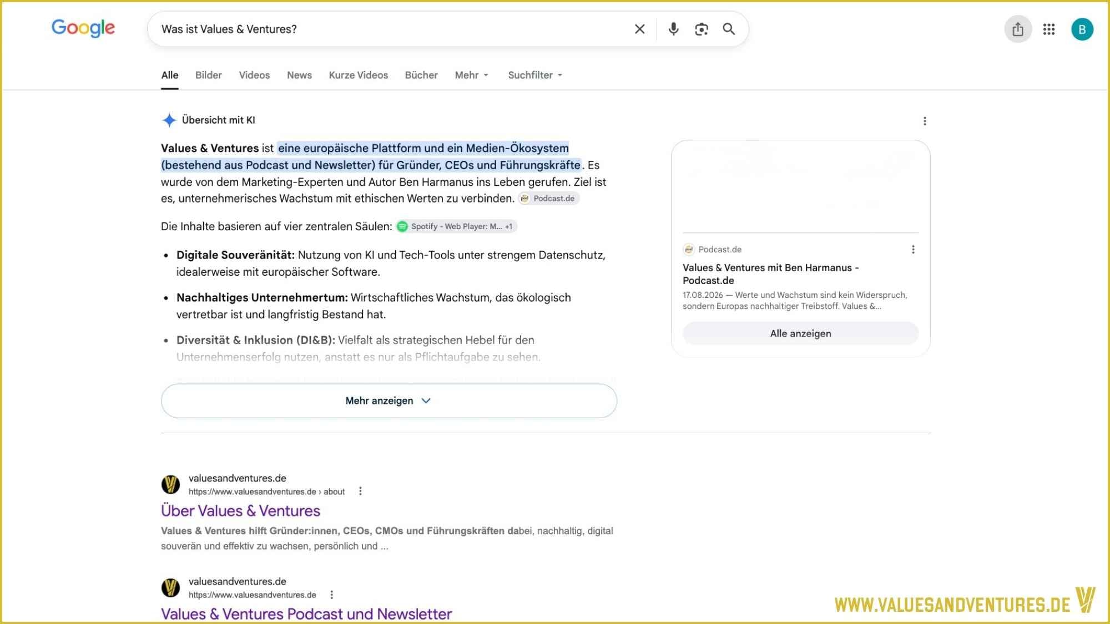The image size is (1110, 624).
Task: Open AI overview three-dot options
Action: (x=925, y=121)
